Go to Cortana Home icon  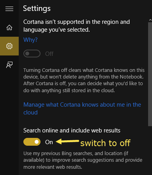point(9,27)
